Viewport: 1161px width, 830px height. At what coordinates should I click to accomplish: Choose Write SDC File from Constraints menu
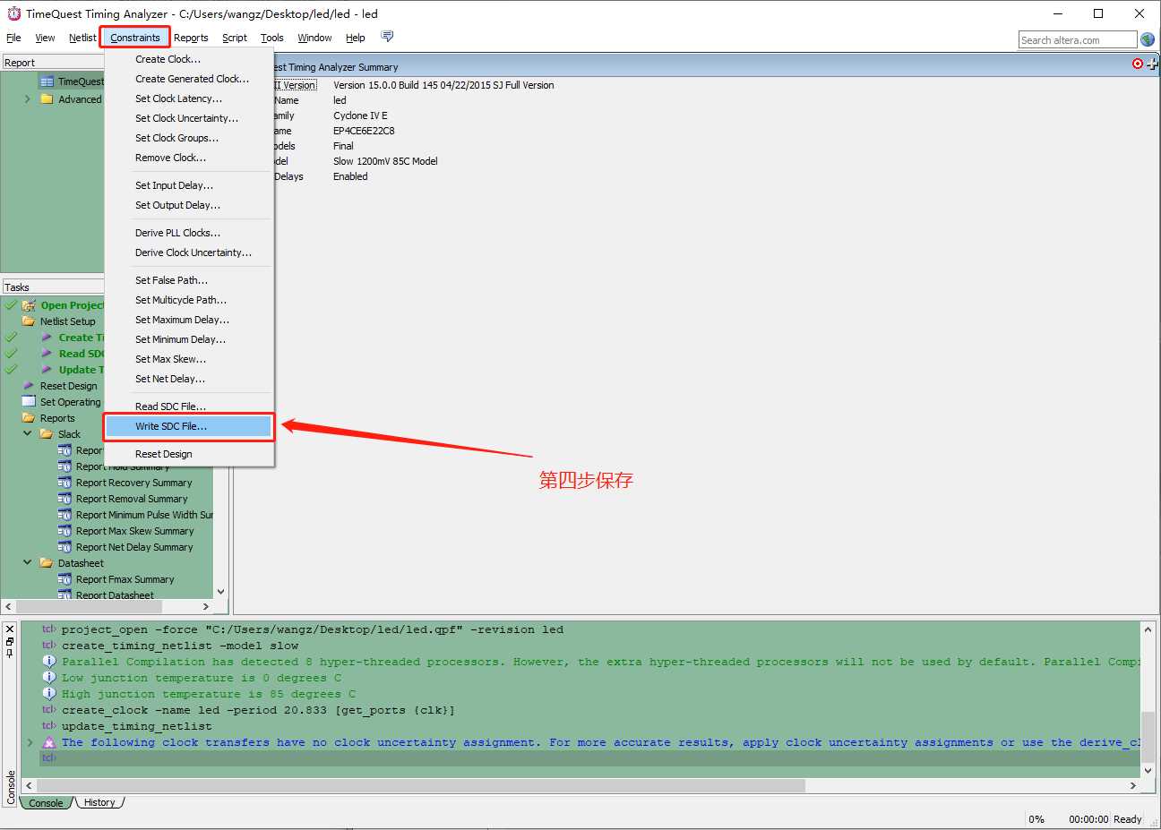pos(189,426)
